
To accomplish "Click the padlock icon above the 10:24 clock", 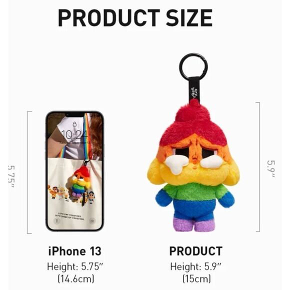I will (74, 124).
